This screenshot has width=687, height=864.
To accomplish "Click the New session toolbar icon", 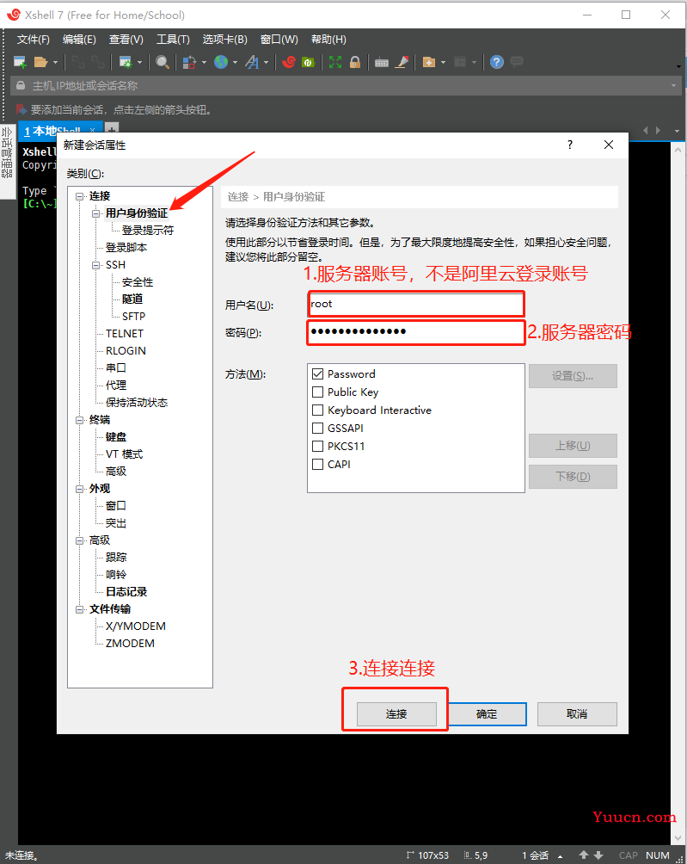I will (x=20, y=62).
